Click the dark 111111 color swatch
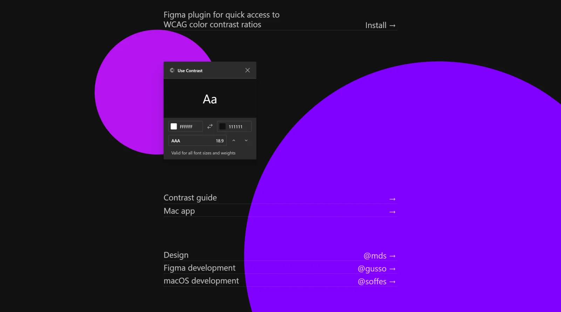The height and width of the screenshot is (312, 561). pyautogui.click(x=222, y=126)
